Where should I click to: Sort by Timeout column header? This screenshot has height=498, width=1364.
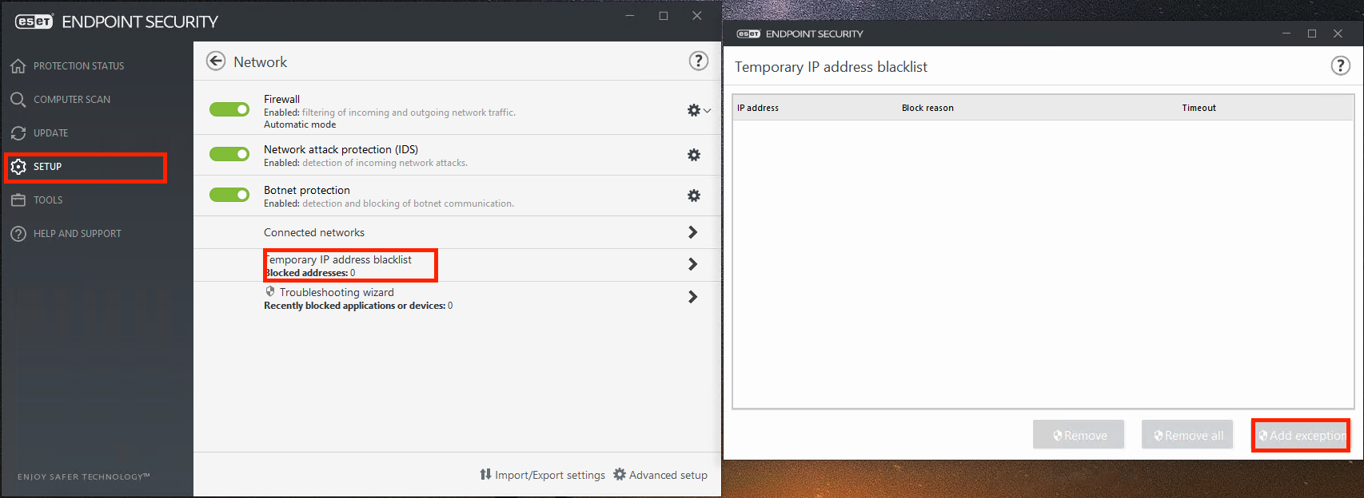pyautogui.click(x=1199, y=108)
